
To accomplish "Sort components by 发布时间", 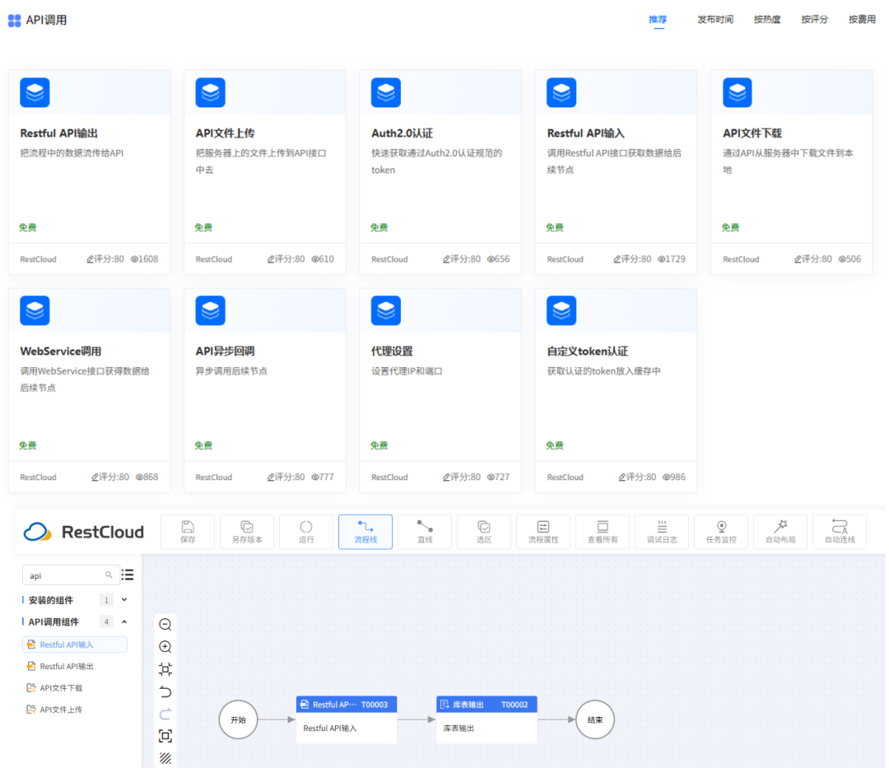I will pos(715,19).
